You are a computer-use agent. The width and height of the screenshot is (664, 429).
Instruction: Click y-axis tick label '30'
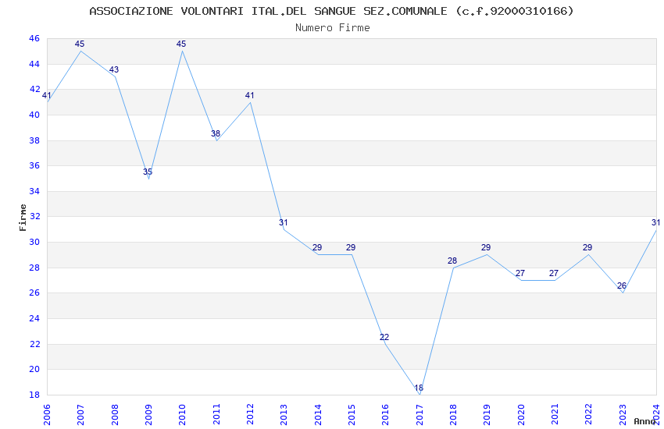pos(34,242)
